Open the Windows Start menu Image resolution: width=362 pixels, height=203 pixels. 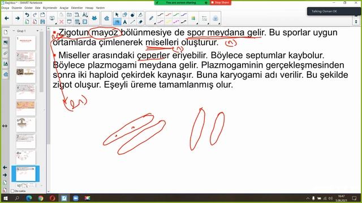click(5, 198)
